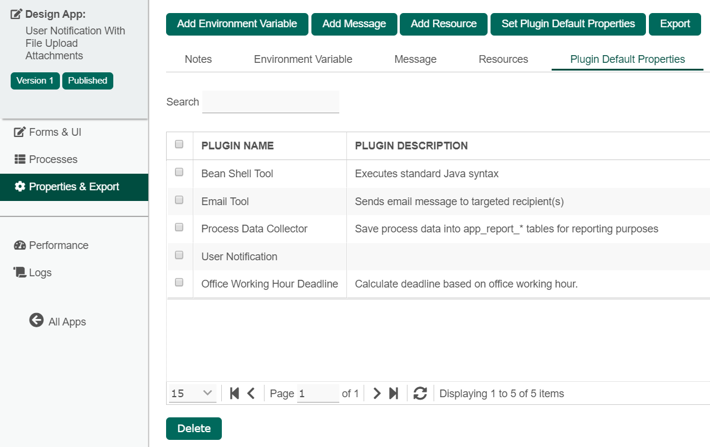Screen dimensions: 710x447
Task: Click the next page arrow icon
Action: tap(377, 393)
